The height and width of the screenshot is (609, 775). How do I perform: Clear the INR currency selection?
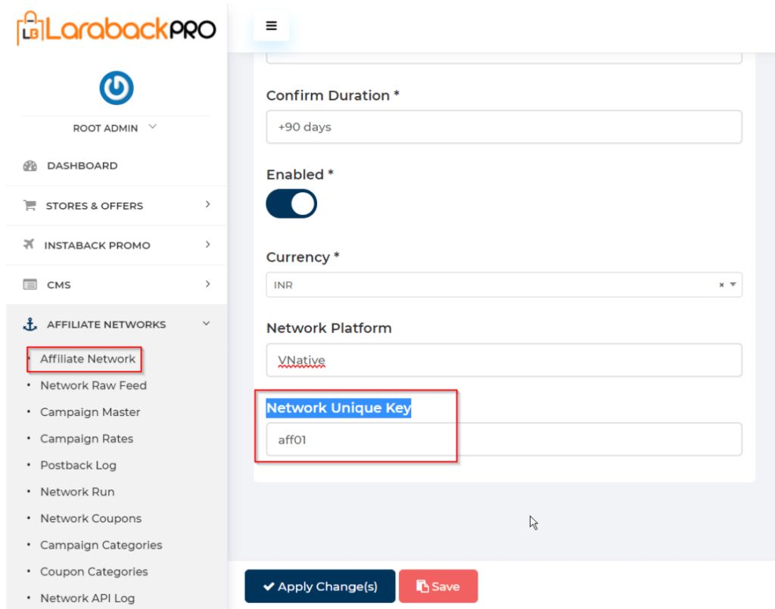click(721, 285)
